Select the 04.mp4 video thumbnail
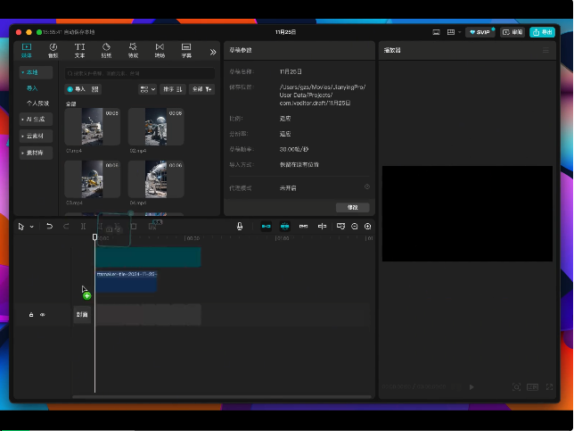574x431 pixels. 156,178
